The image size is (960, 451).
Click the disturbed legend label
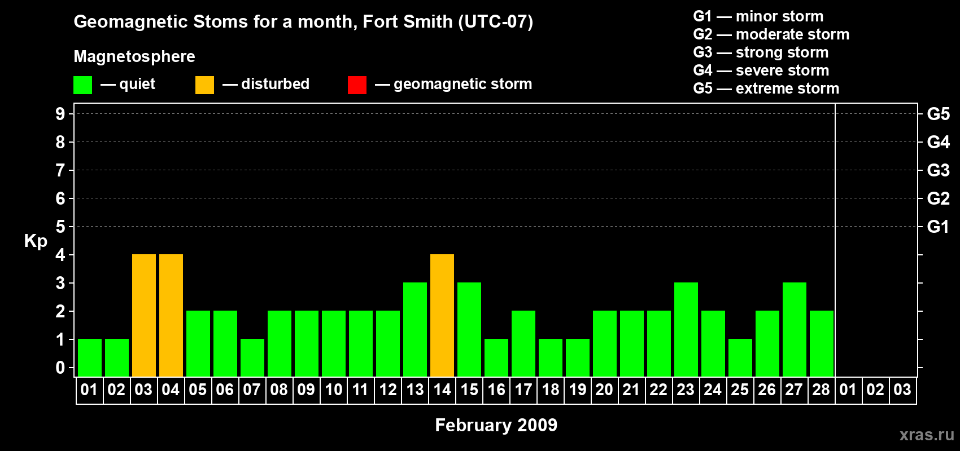[x=275, y=84]
